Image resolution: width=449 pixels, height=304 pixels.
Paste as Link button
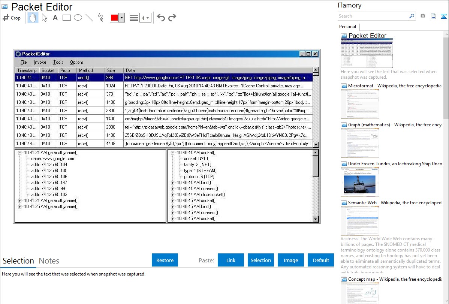click(231, 260)
